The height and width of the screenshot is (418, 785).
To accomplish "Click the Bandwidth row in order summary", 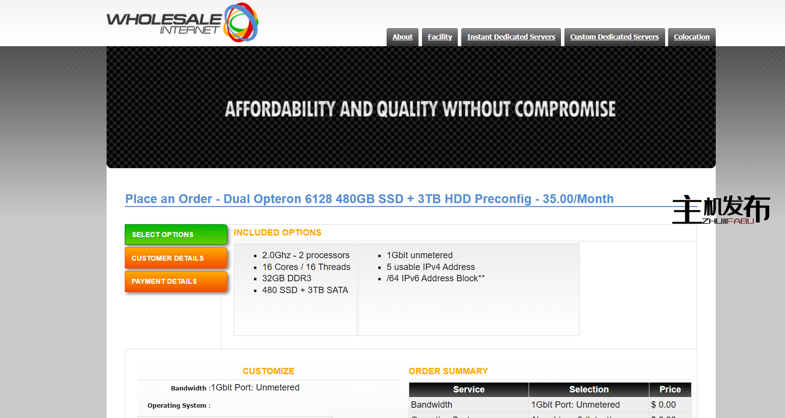I will pyautogui.click(x=431, y=405).
